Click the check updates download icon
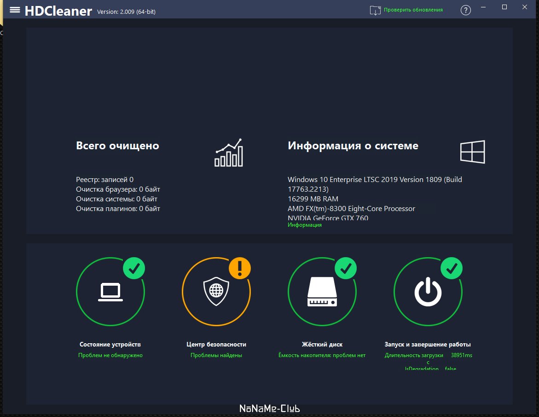539x417 pixels. tap(375, 10)
